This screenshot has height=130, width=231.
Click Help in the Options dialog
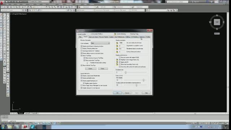(146, 93)
